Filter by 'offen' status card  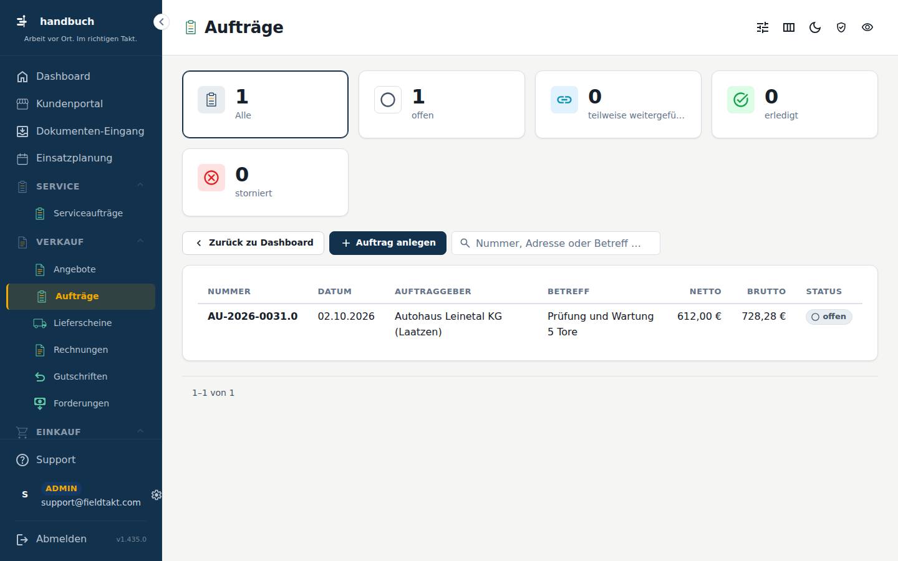[x=442, y=104]
